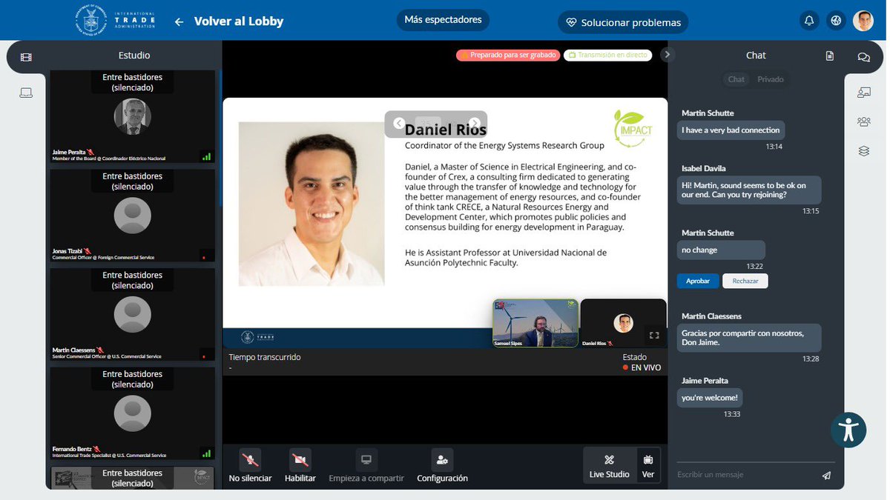The image size is (890, 500).
Task: Click Empieza a compartir screen share button
Action: [x=366, y=466]
